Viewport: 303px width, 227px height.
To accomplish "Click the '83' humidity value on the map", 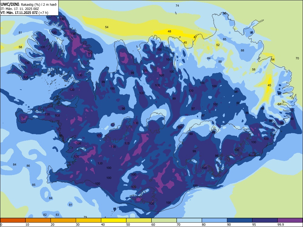I will [57, 215].
